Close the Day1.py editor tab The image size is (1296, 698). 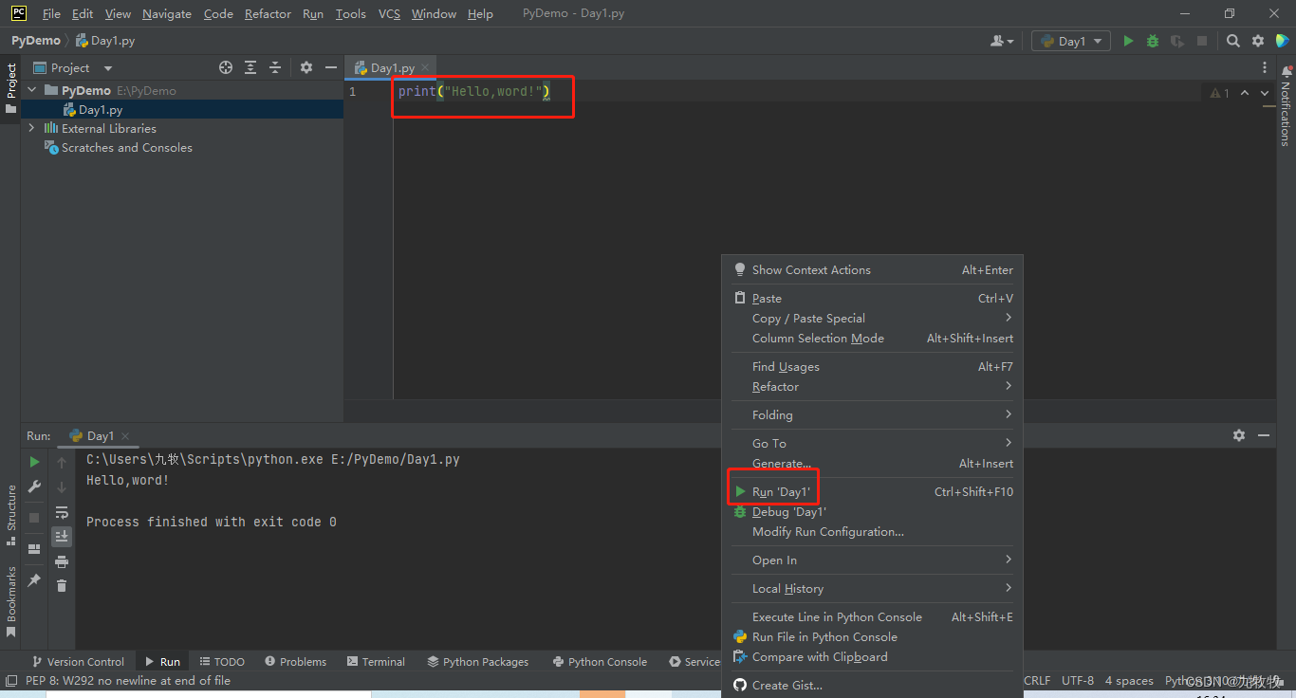pos(425,67)
